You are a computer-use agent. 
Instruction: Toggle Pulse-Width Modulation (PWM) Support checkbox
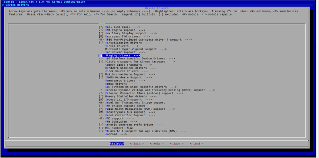click(x=101, y=109)
